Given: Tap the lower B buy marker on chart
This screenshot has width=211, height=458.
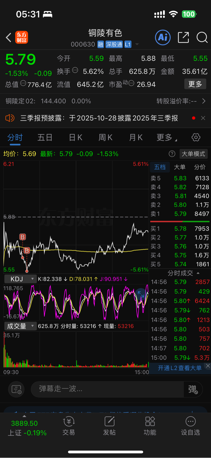Looking at the screenshot, I should (27, 250).
